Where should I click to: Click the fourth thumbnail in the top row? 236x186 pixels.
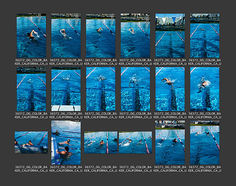[135, 36]
